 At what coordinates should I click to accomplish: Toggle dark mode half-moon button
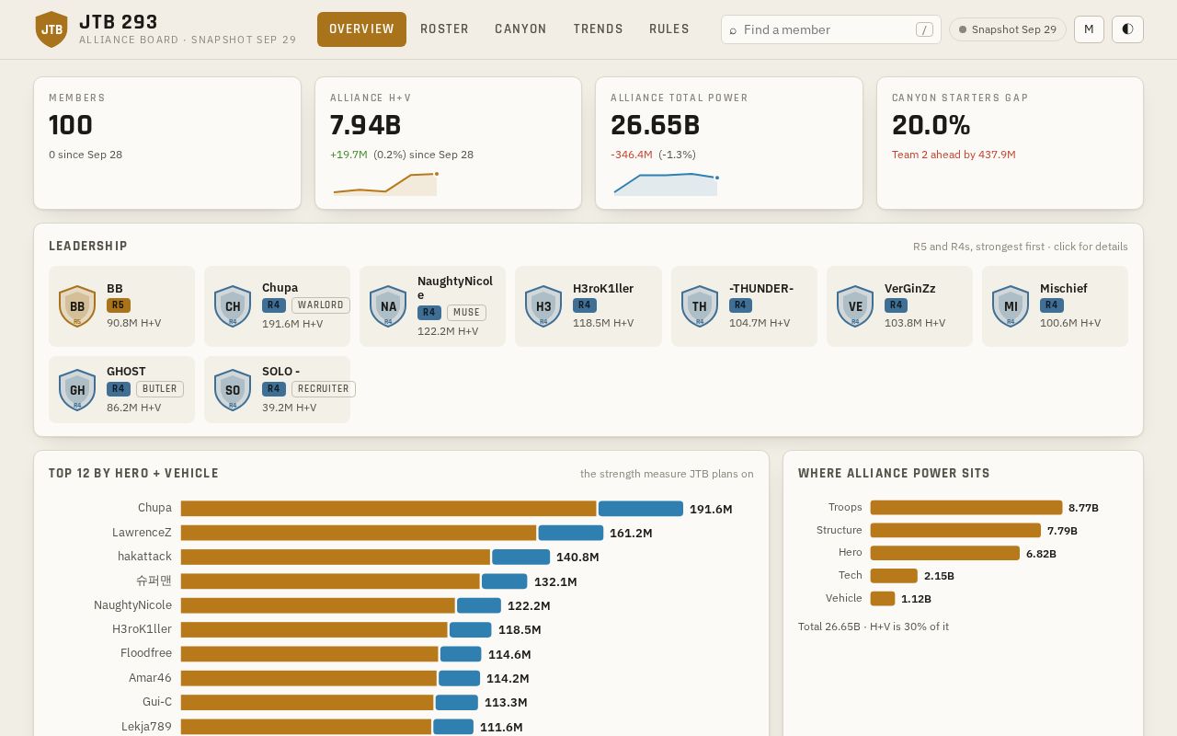pos(1127,29)
